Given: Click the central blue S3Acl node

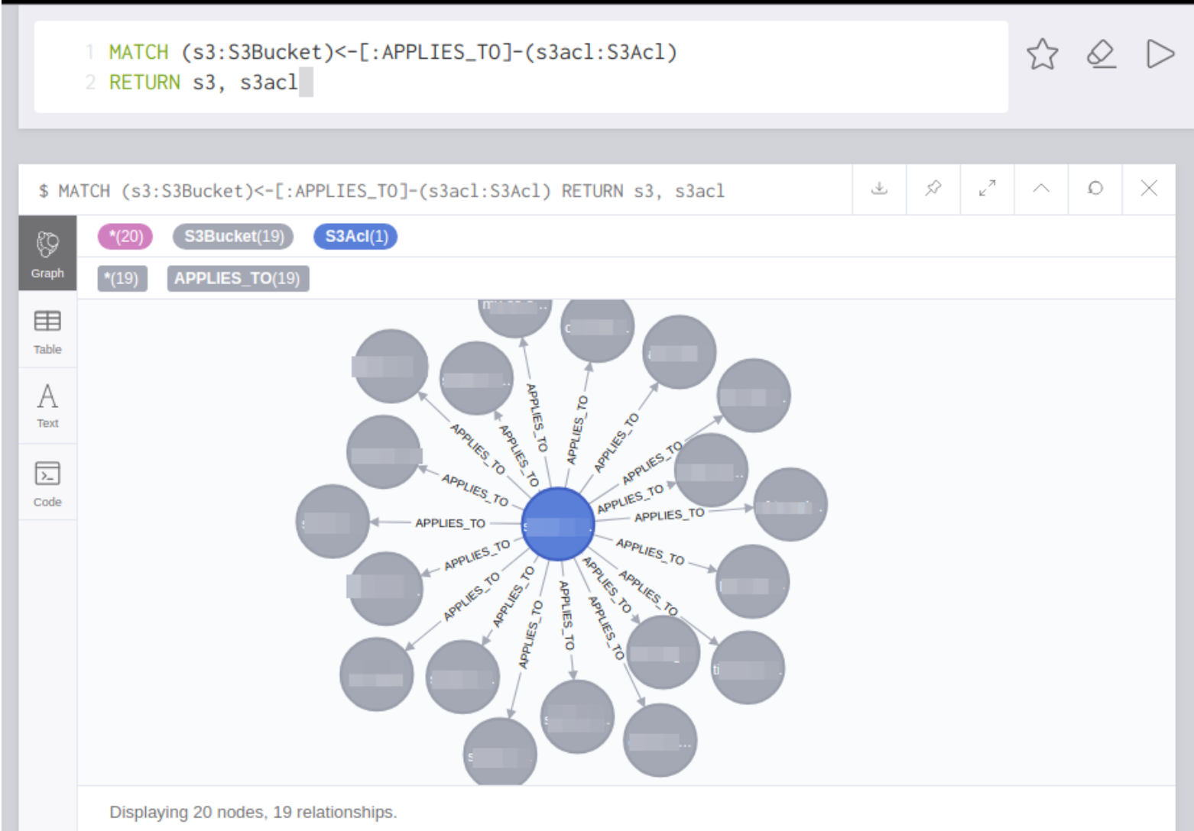Looking at the screenshot, I should point(557,525).
